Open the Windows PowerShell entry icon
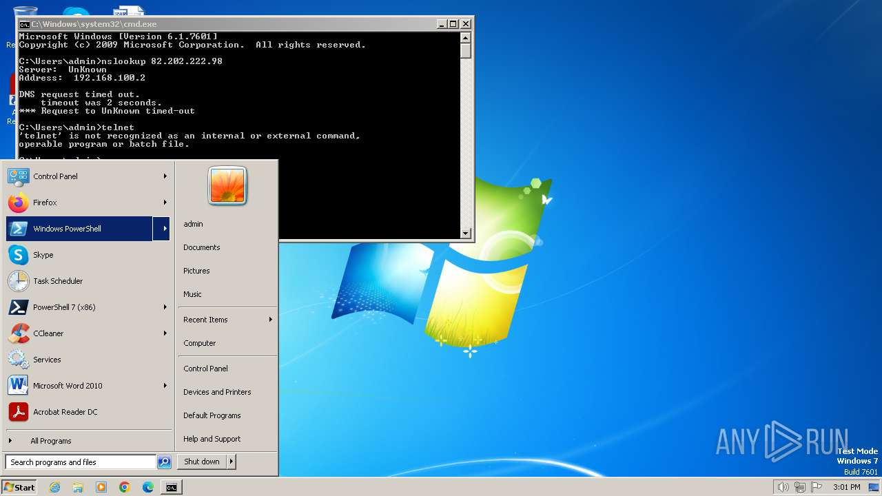Viewport: 882px width, 496px height. [x=18, y=229]
